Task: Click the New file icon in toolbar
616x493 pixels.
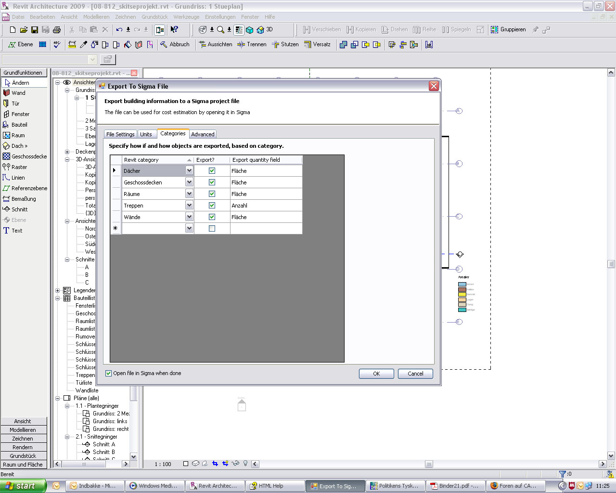Action: [13, 30]
